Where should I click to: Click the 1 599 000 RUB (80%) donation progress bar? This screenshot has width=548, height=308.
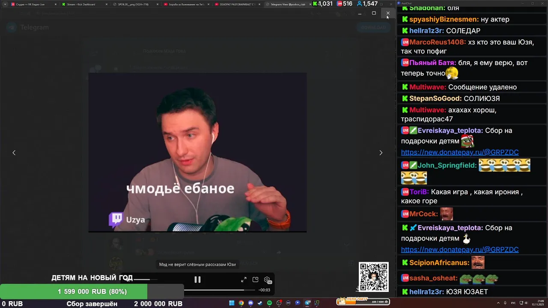tap(92, 291)
